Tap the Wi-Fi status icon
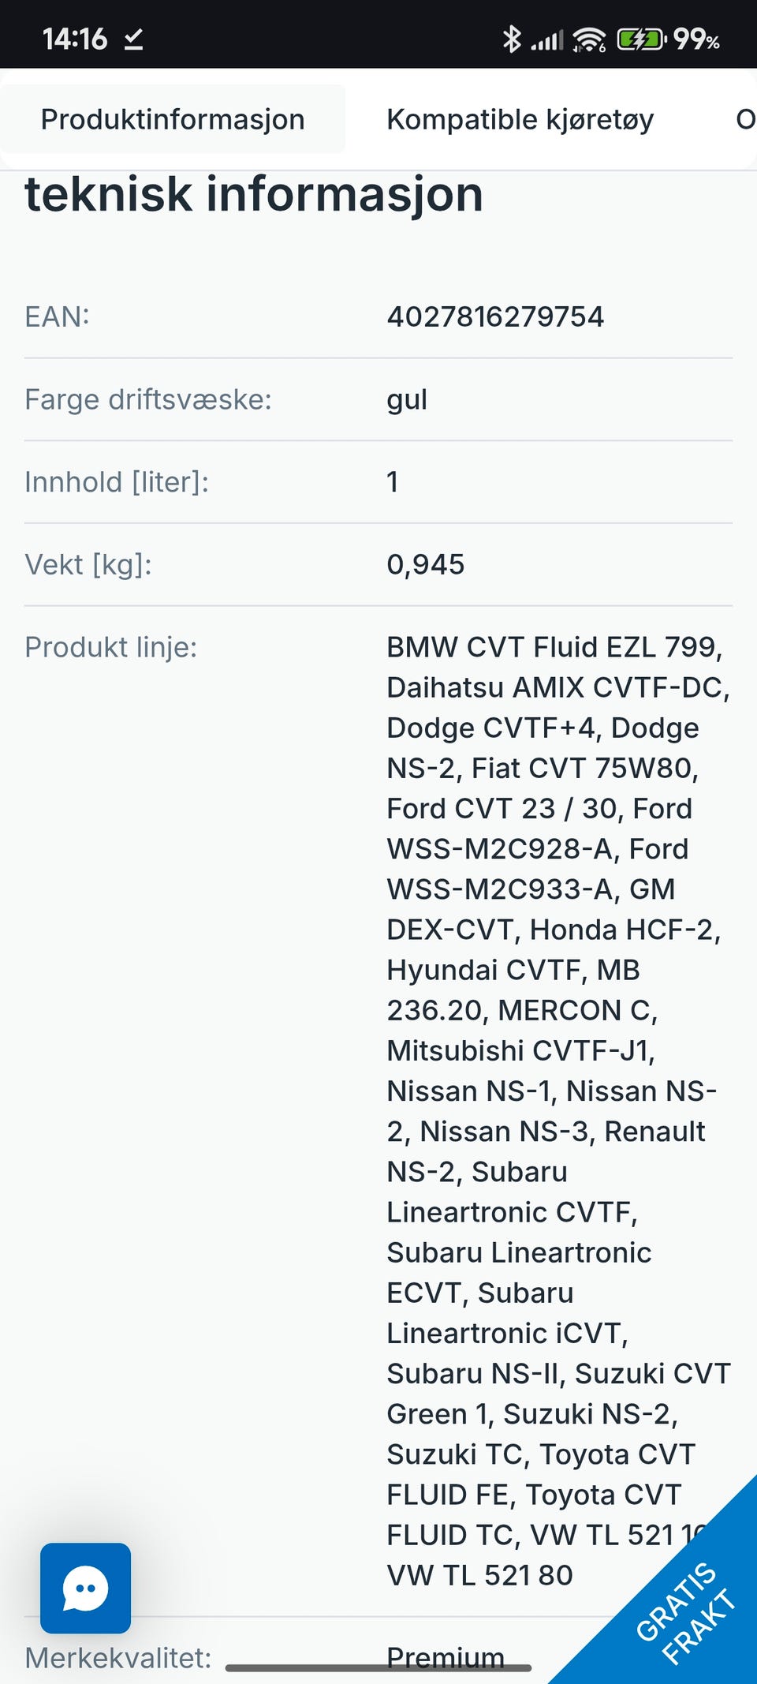The image size is (757, 1684). 589,39
